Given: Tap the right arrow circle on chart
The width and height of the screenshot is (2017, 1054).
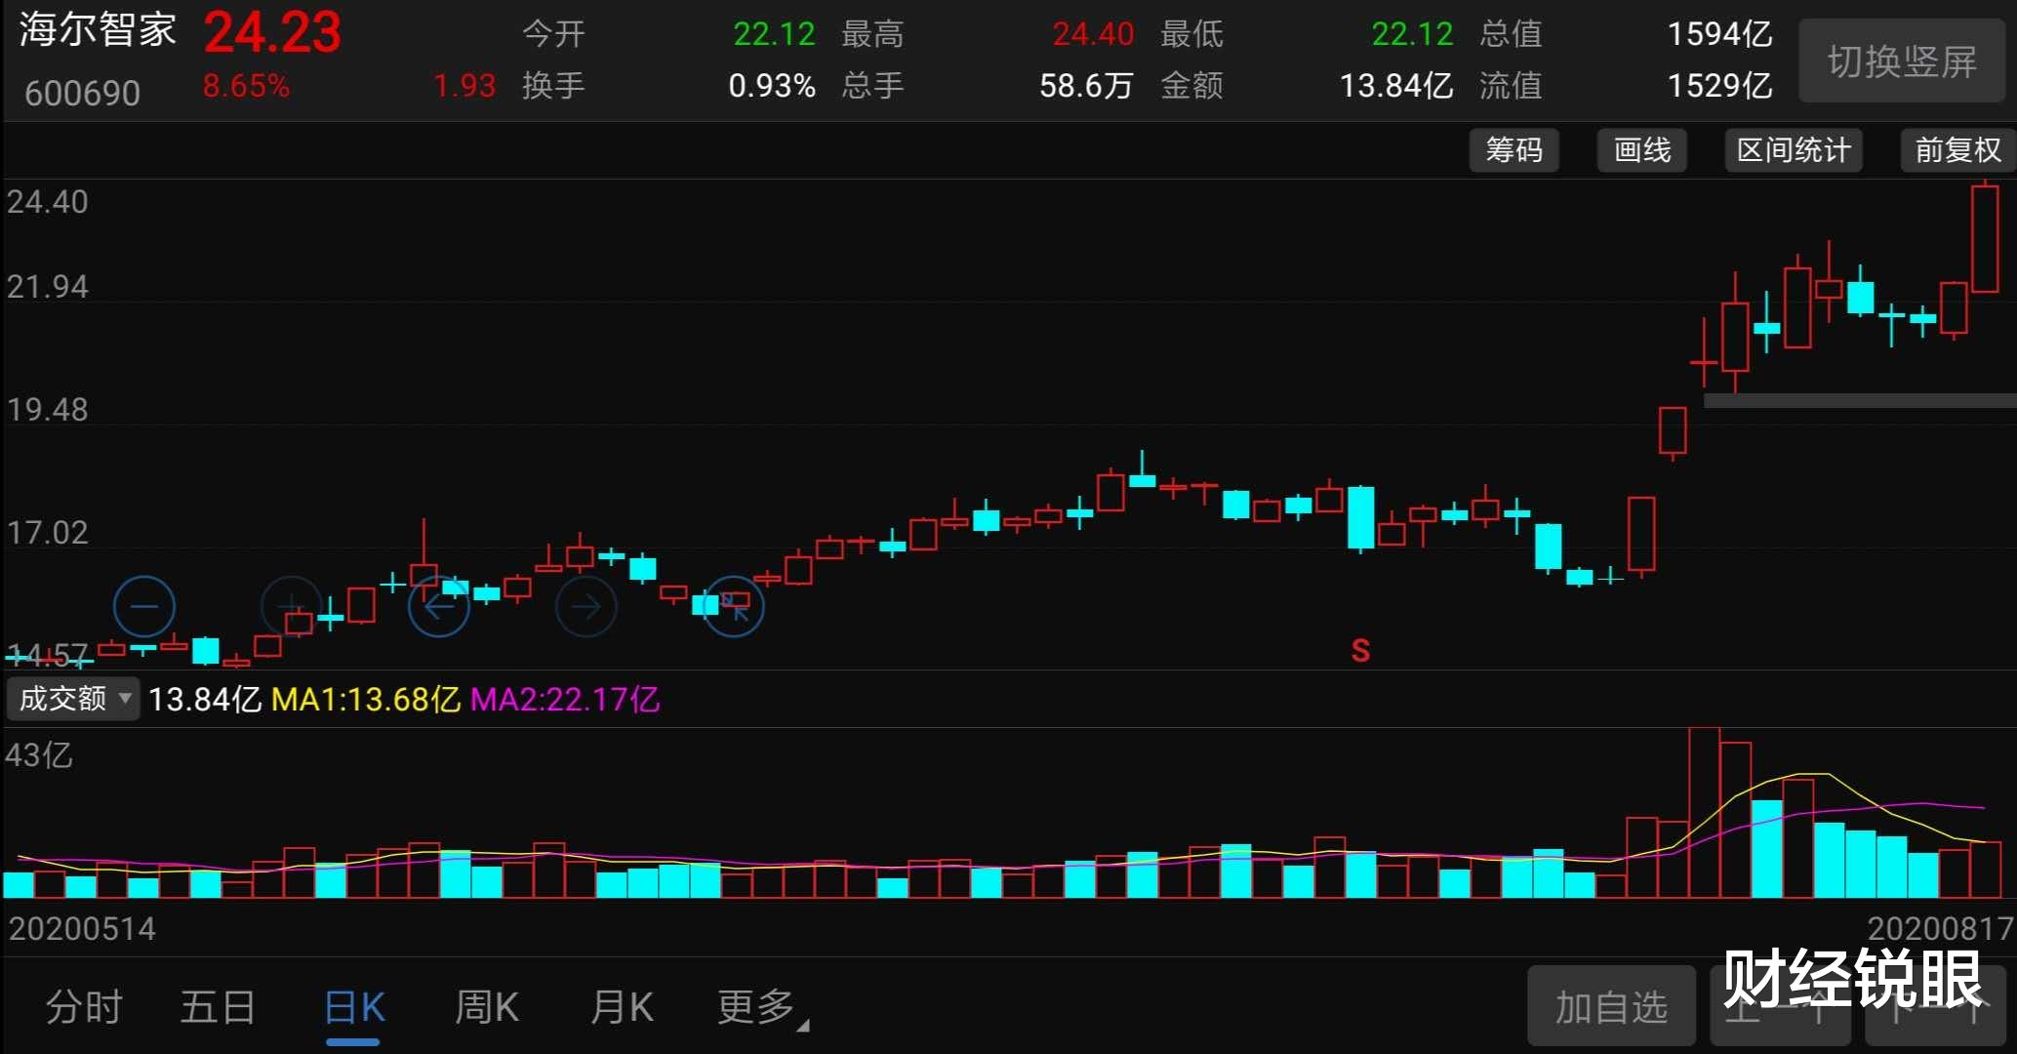Looking at the screenshot, I should coord(586,607).
